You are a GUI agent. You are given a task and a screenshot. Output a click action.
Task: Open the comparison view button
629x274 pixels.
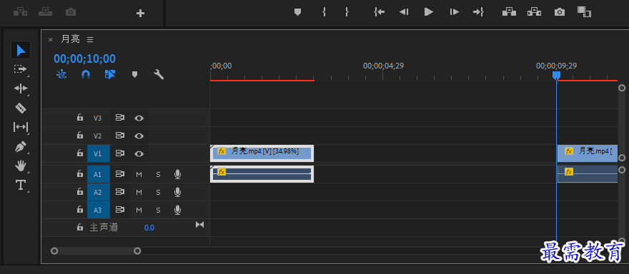point(585,11)
